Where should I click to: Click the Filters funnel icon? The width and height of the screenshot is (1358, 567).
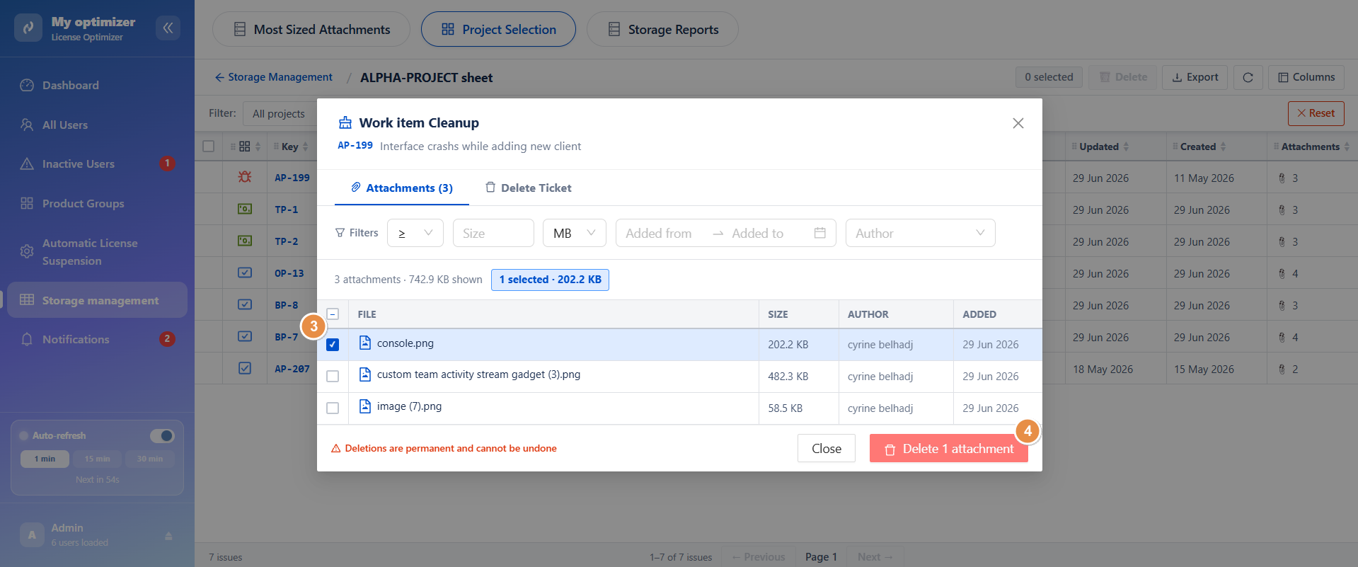coord(340,233)
